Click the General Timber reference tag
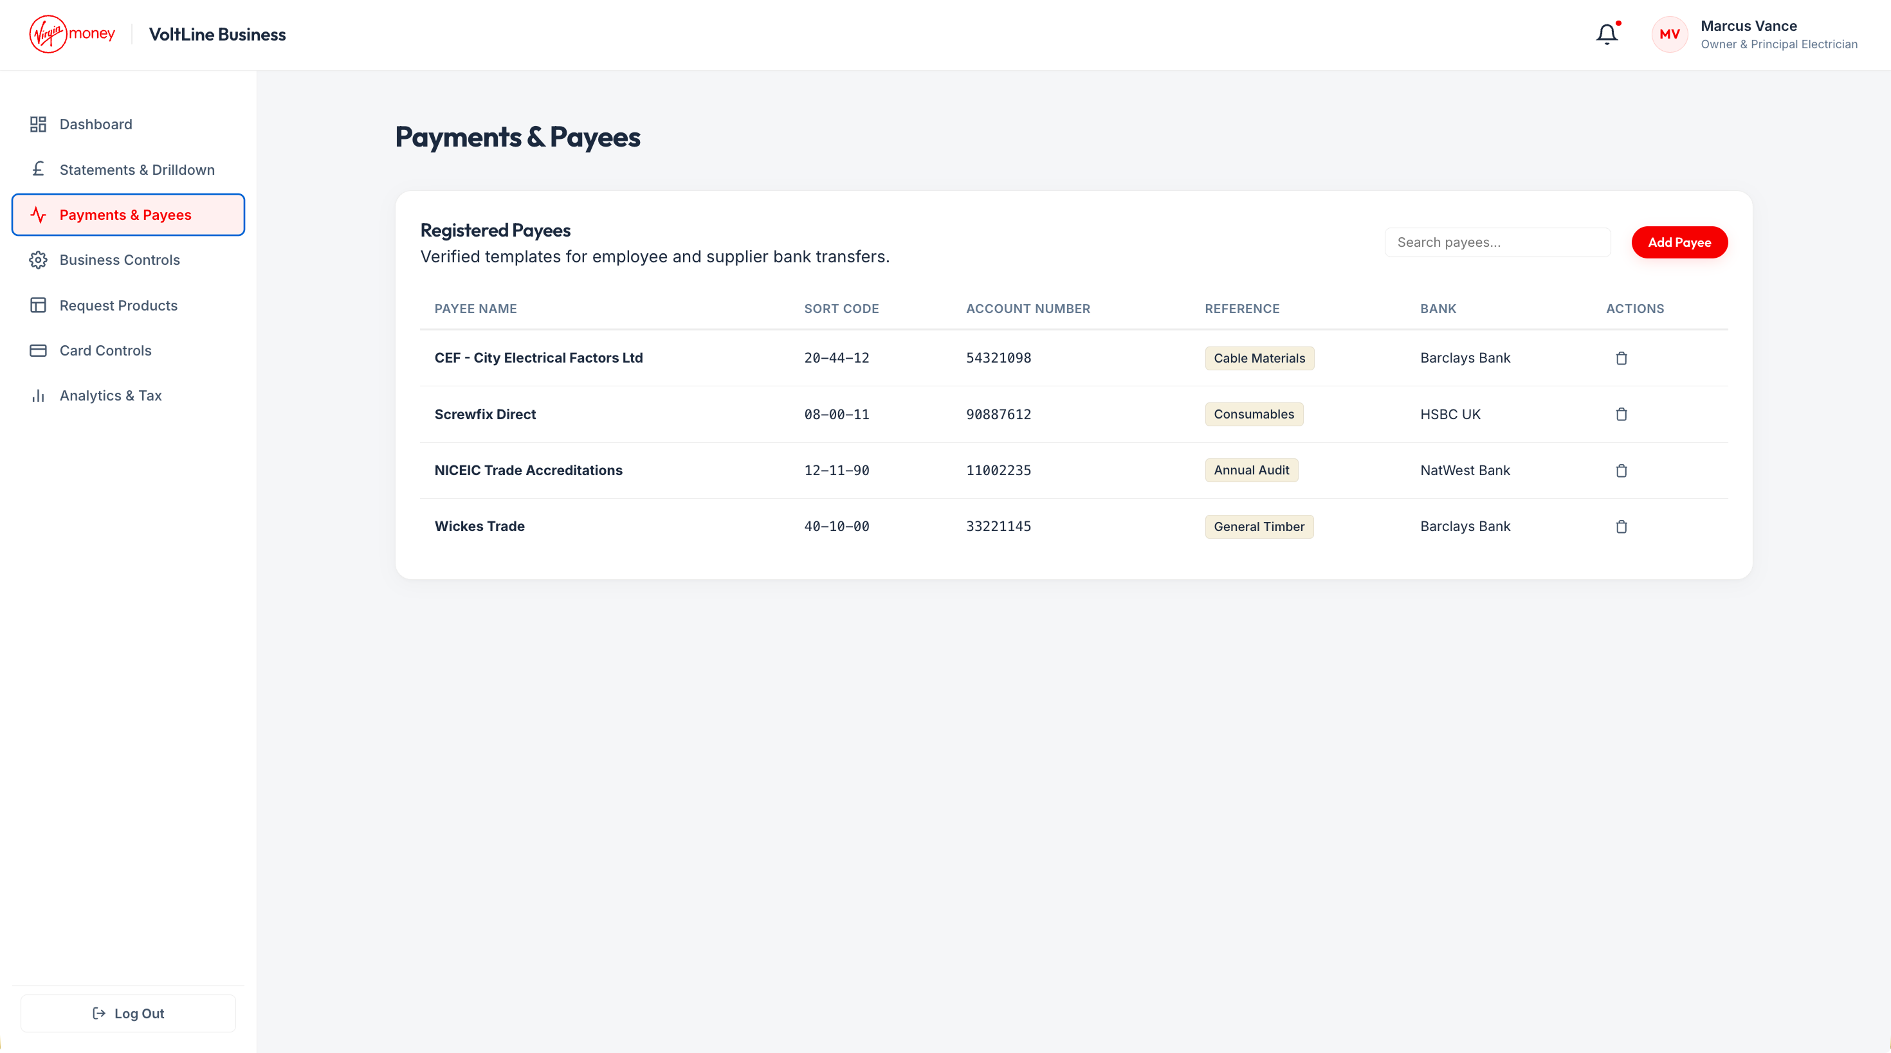 (1259, 527)
